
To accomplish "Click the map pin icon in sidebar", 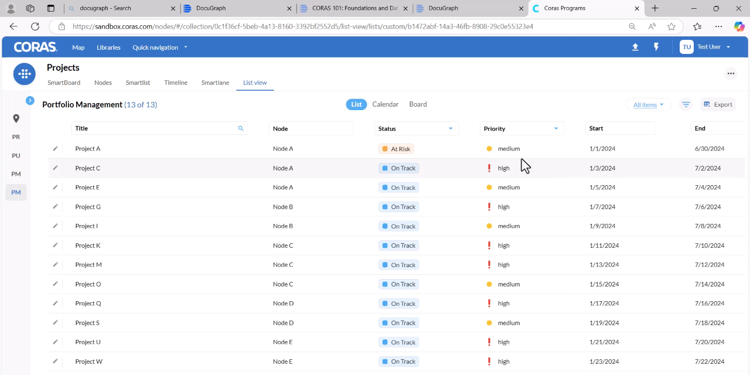I will click(x=16, y=118).
